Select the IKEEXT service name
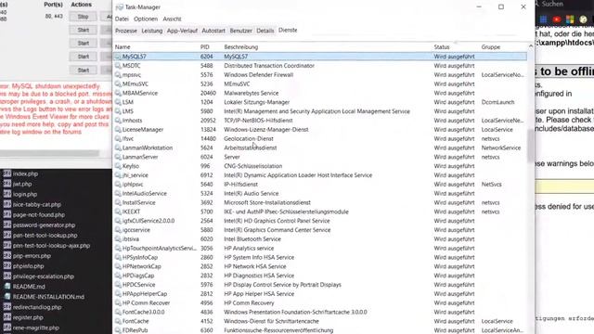 click(131, 212)
